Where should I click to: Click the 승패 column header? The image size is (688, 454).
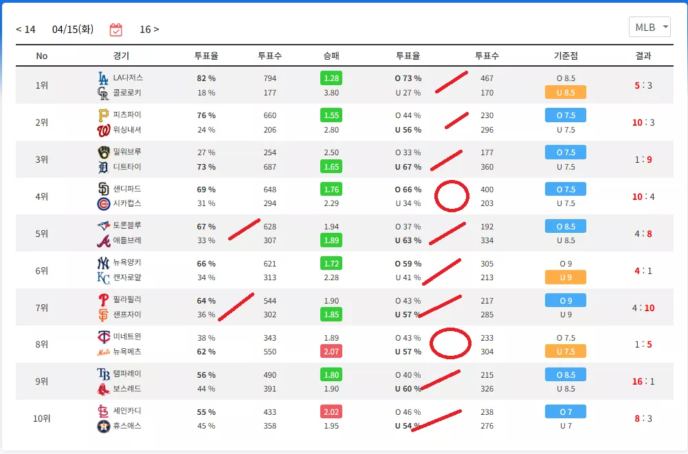pos(331,56)
